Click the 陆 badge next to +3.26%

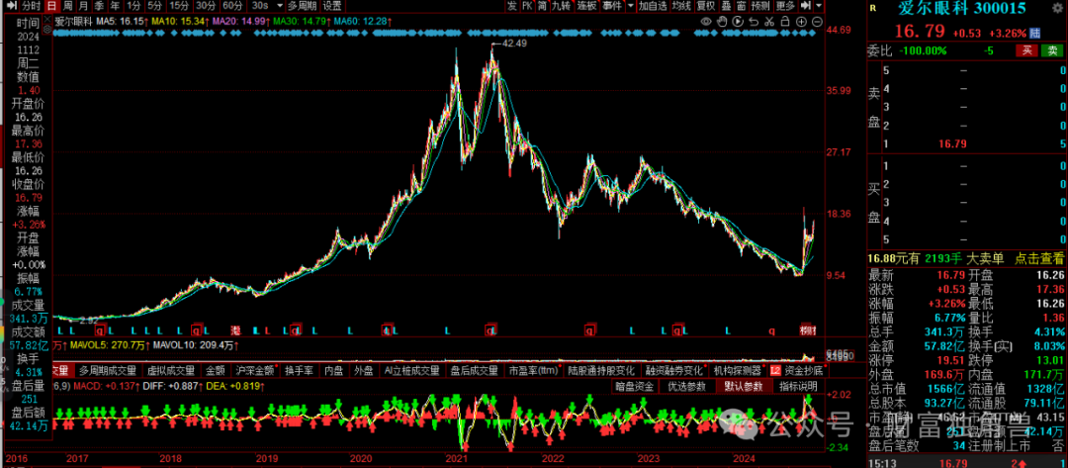(1034, 33)
